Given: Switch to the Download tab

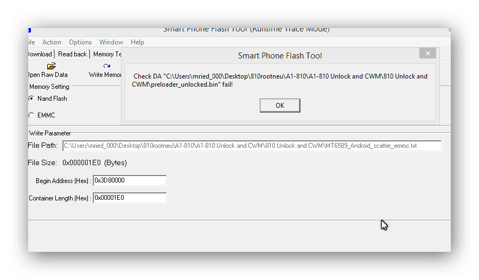Looking at the screenshot, I should (40, 54).
